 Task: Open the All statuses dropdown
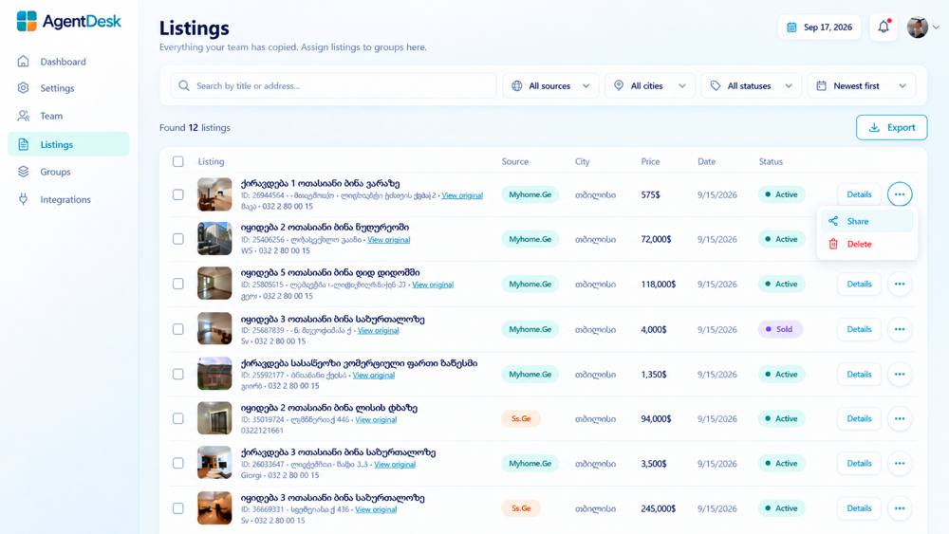click(751, 86)
